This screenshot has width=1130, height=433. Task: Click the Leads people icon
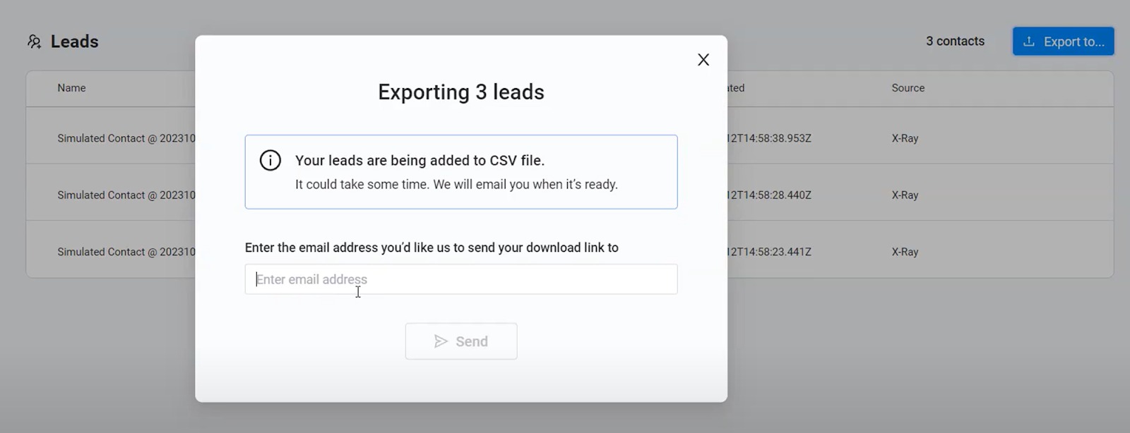tap(34, 42)
